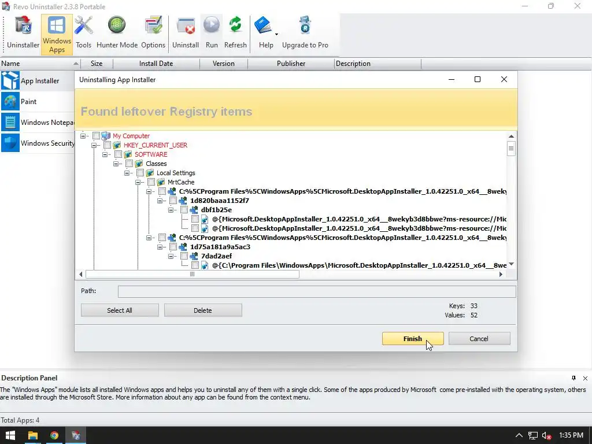Check the MrtCache checkbox
Image resolution: width=592 pixels, height=444 pixels.
click(151, 182)
